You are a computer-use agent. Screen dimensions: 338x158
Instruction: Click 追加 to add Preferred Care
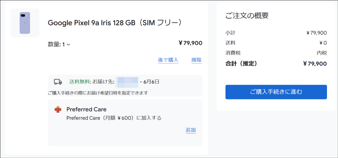191,130
